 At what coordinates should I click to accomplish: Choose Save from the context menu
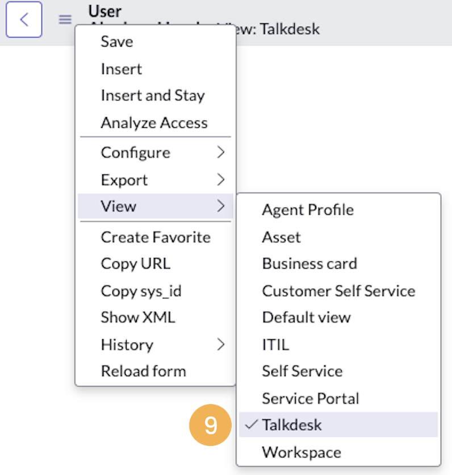point(156,41)
